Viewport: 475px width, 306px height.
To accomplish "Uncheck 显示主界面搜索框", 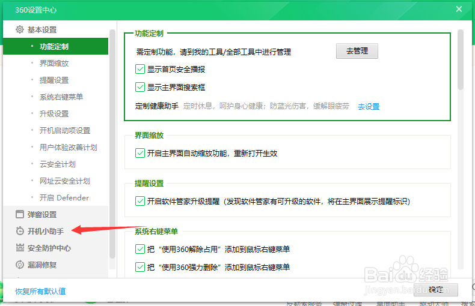I will tap(140, 87).
